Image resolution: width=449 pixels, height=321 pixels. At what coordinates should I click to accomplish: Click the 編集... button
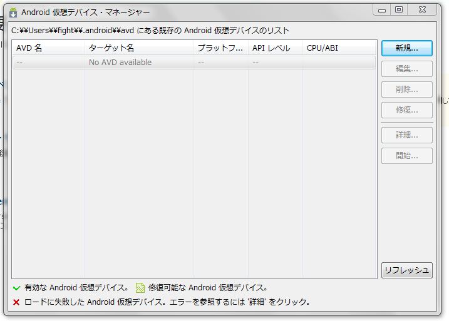tap(406, 69)
